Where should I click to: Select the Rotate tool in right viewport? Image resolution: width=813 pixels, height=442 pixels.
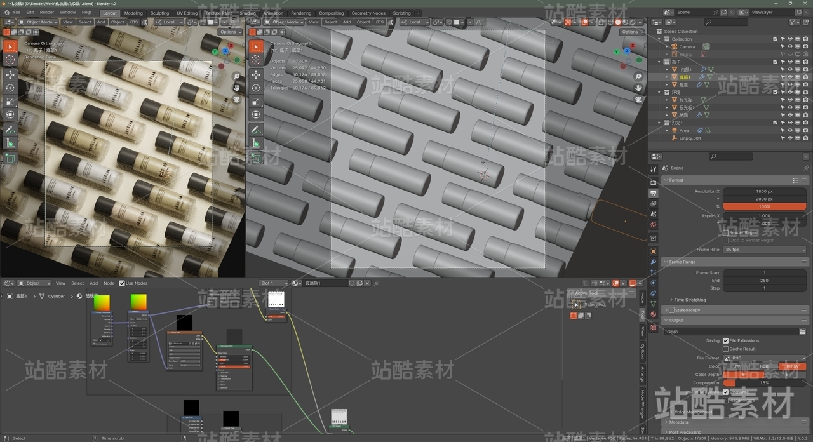tap(255, 88)
